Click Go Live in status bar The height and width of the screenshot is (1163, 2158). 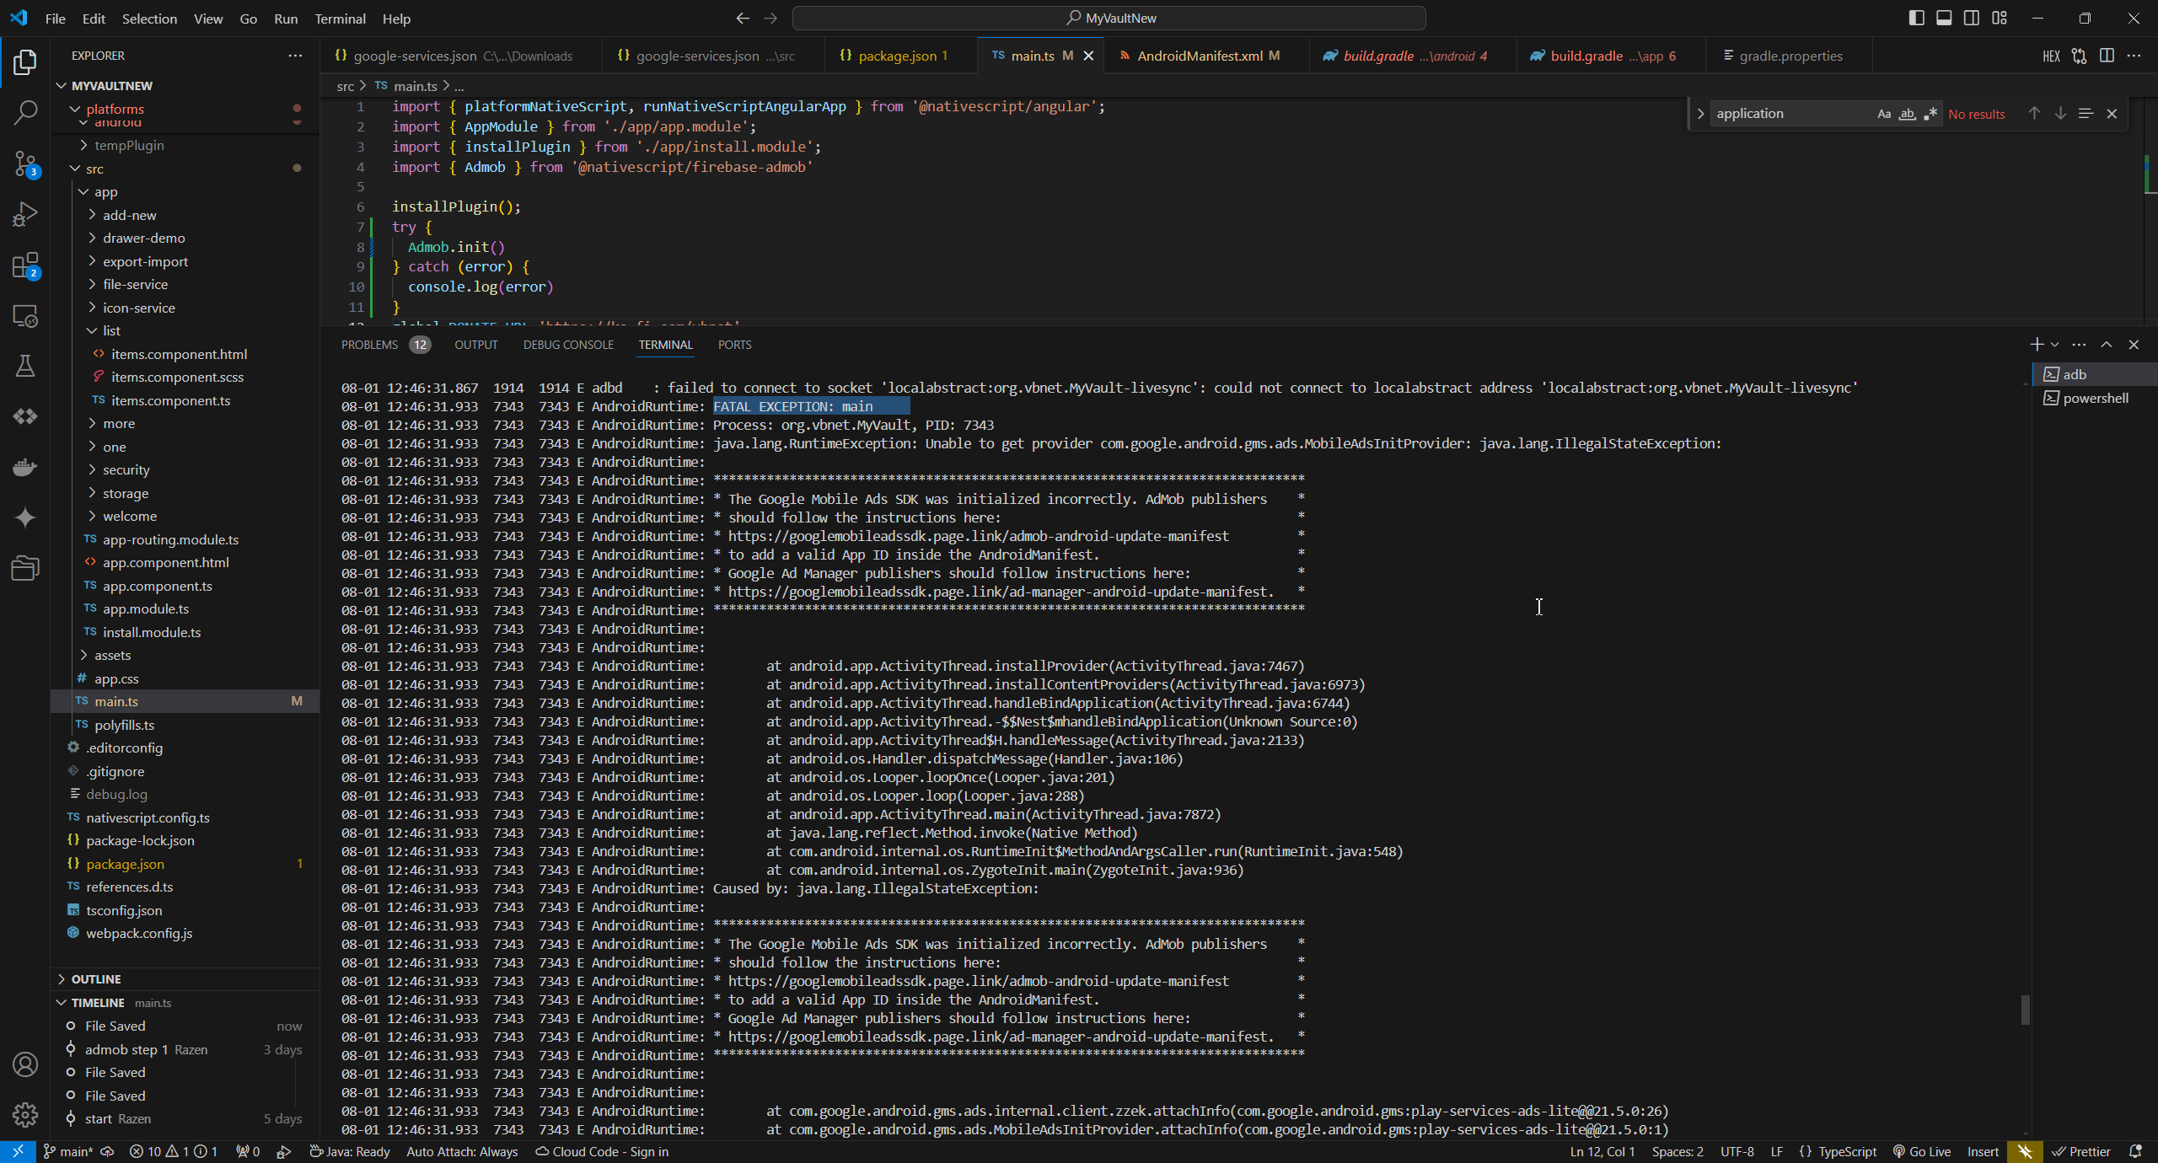(1922, 1151)
